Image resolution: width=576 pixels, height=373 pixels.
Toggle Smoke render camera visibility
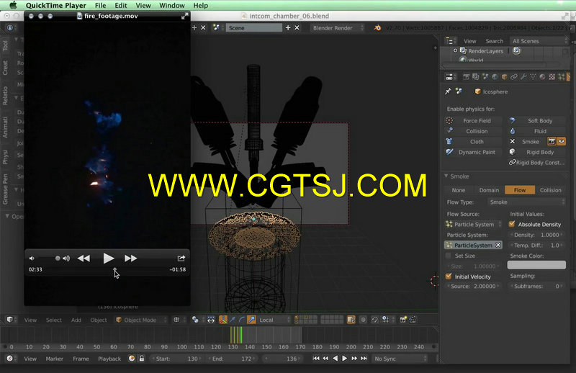552,141
